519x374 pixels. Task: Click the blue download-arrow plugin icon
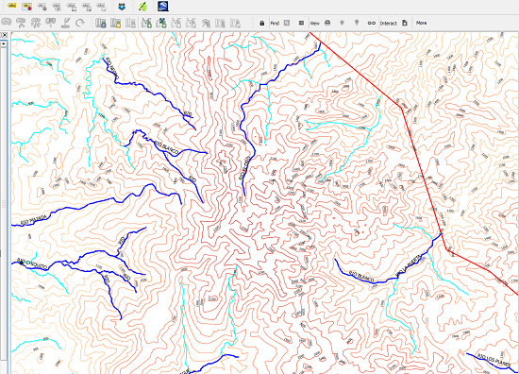(x=122, y=7)
